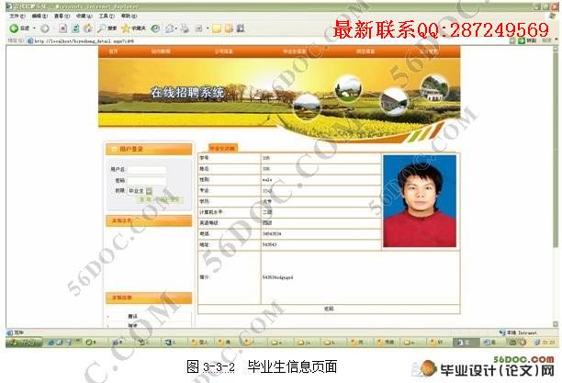Open the 收藏 (Favorites) menu
This screenshot has height=383, width=562.
click(84, 17)
